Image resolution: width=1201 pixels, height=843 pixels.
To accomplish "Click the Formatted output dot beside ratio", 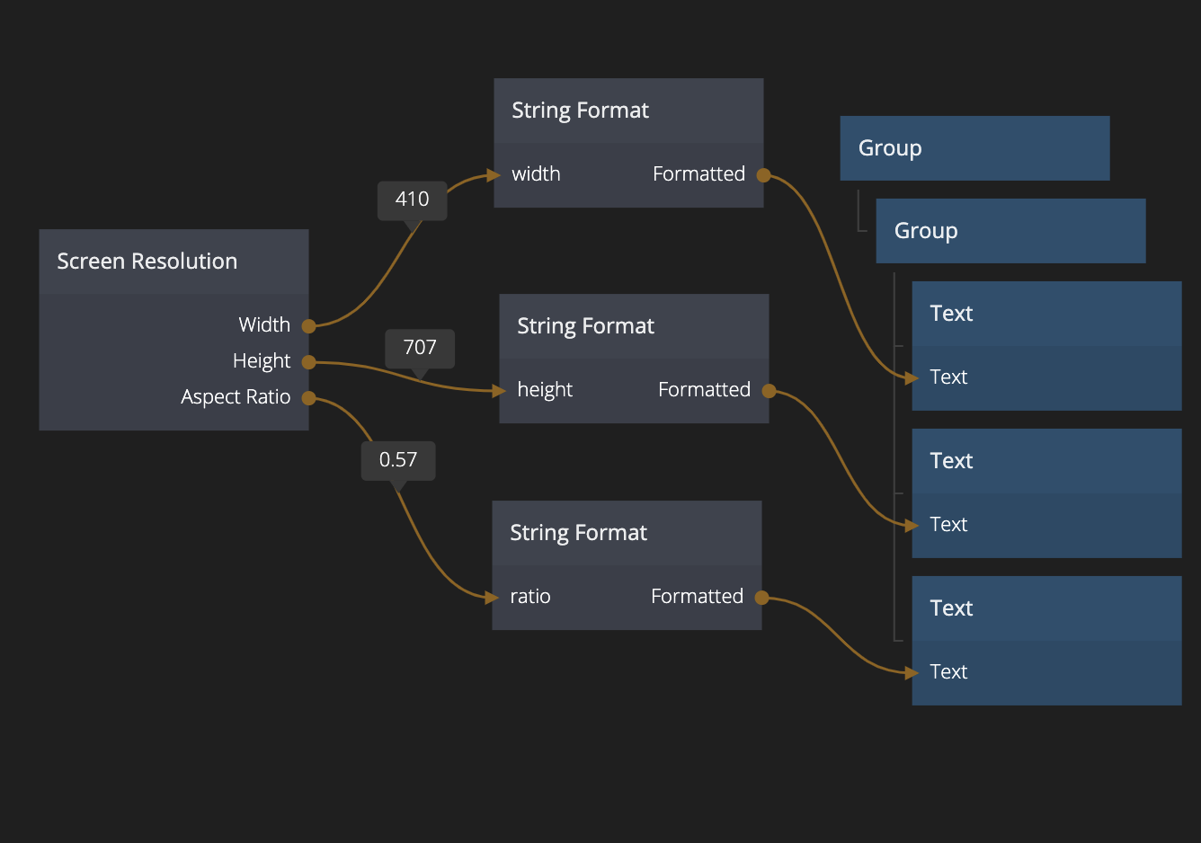I will click(761, 598).
